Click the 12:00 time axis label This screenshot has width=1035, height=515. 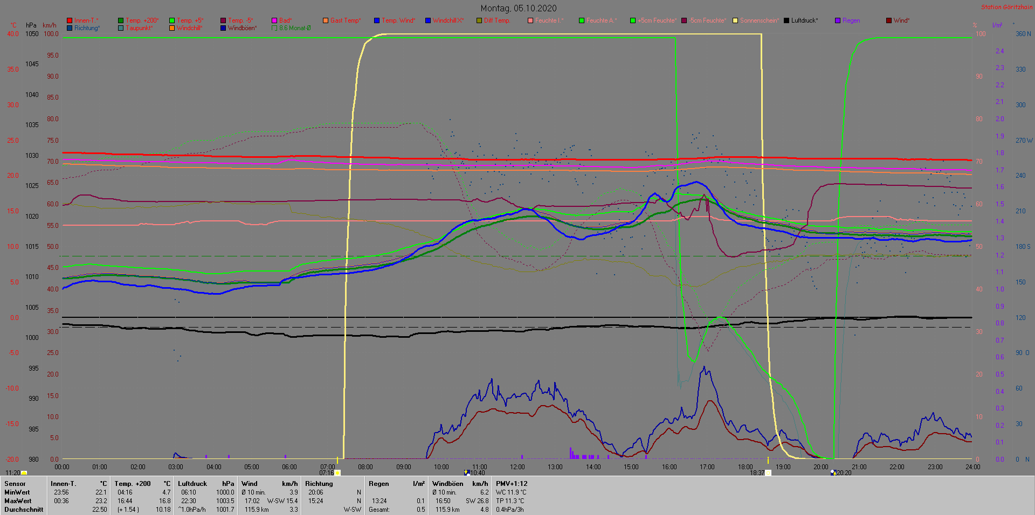click(517, 467)
